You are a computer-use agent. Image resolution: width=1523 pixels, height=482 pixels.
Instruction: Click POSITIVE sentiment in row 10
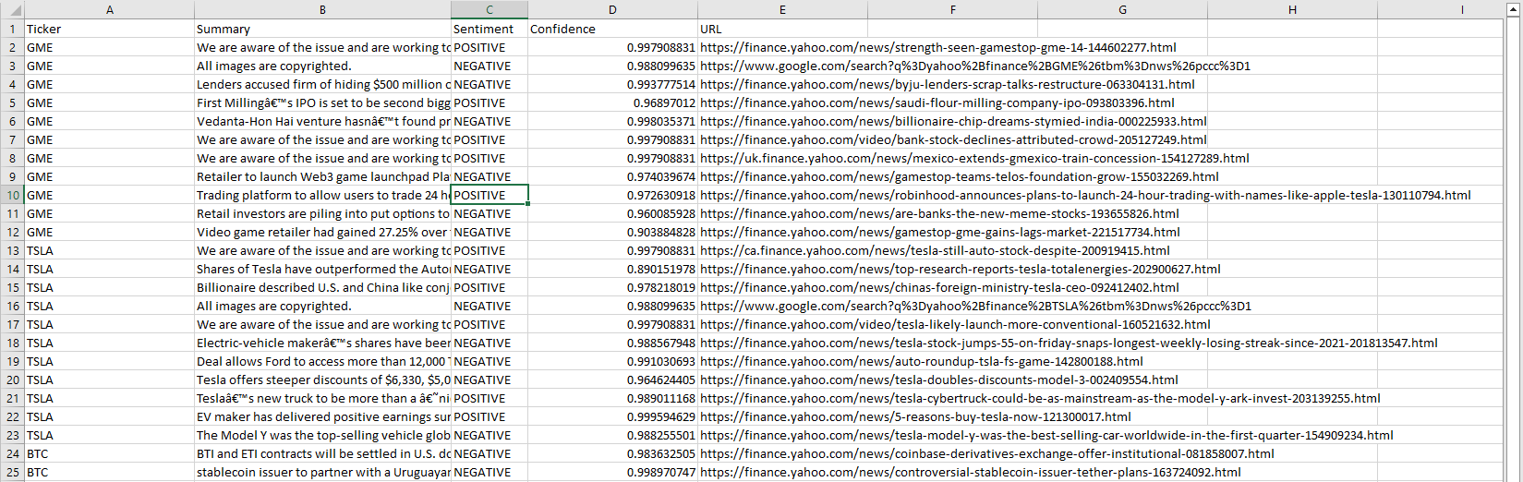coord(490,195)
